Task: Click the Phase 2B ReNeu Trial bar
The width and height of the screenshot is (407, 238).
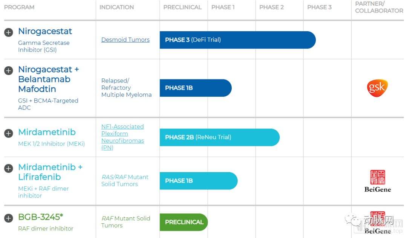Action: pyautogui.click(x=219, y=137)
